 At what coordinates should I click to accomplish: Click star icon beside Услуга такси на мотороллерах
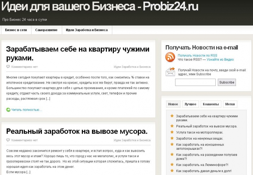172,132
